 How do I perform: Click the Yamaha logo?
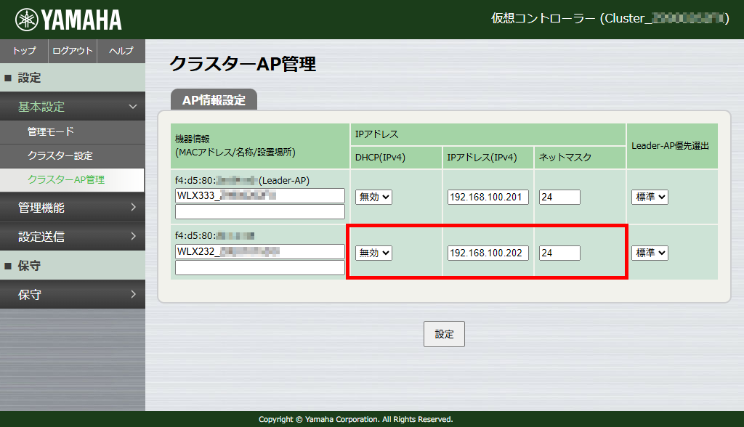tap(68, 20)
